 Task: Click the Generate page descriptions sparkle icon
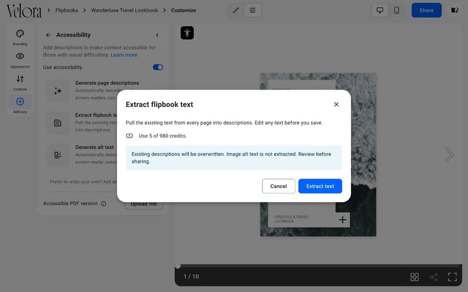58,91
